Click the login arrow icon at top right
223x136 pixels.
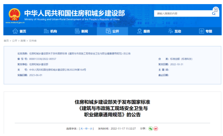pyautogui.click(x=216, y=10)
